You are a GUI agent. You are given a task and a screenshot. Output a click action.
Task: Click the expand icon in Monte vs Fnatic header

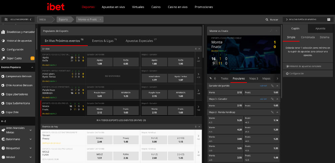click(x=271, y=31)
